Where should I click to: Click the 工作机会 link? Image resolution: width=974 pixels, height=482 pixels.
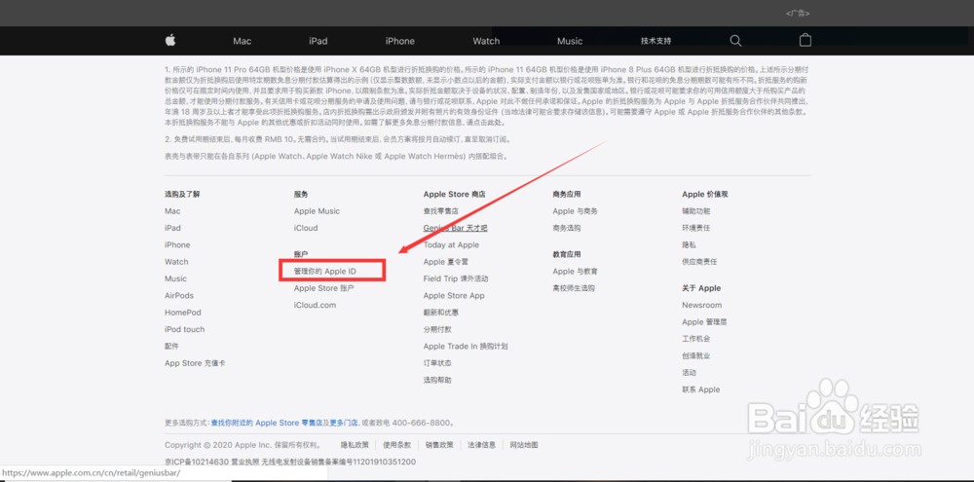[695, 339]
